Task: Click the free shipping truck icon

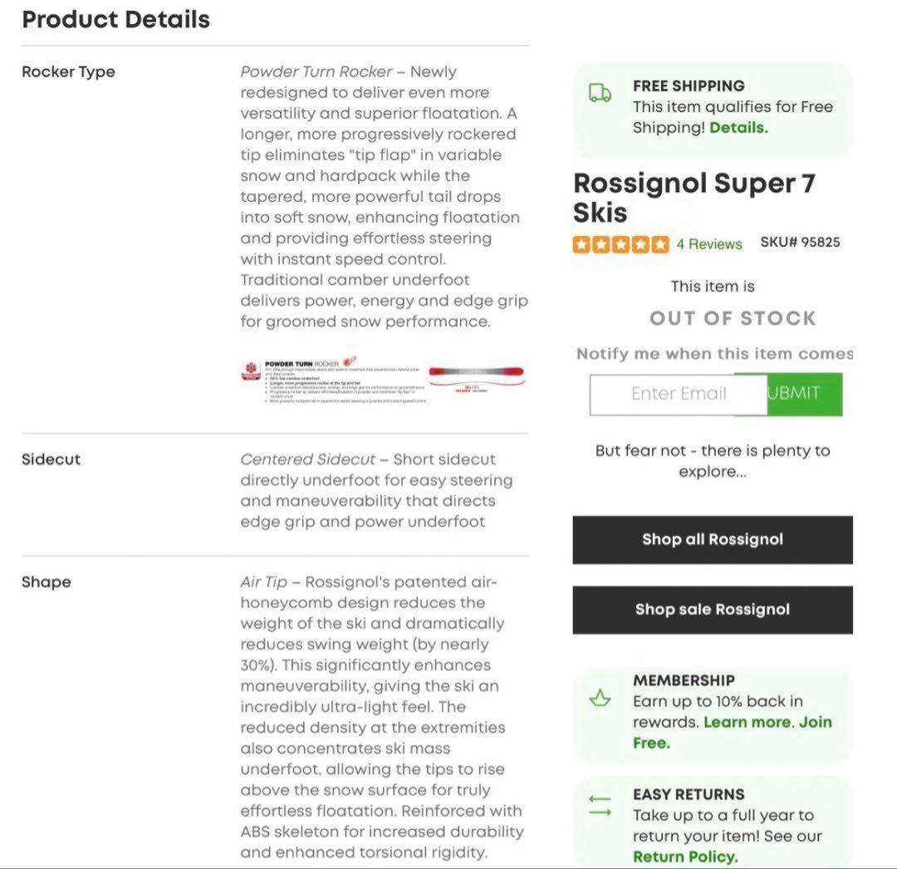Action: [x=600, y=94]
